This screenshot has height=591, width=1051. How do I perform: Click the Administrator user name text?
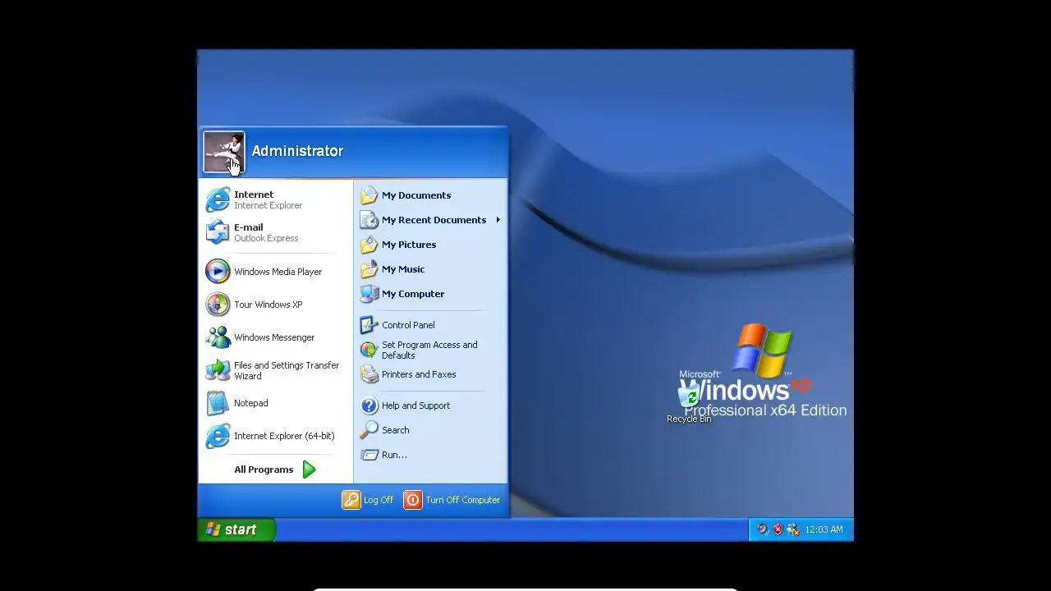click(x=297, y=151)
